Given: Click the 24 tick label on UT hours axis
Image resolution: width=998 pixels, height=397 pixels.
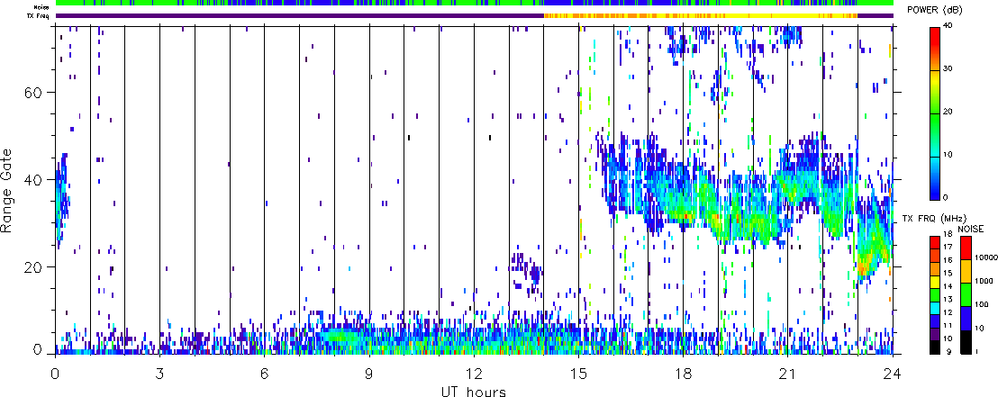Looking at the screenshot, I should tap(893, 373).
